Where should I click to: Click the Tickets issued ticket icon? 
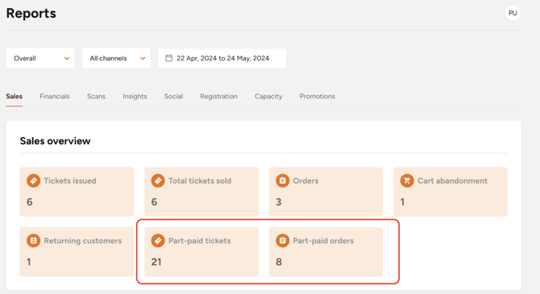[x=33, y=180]
